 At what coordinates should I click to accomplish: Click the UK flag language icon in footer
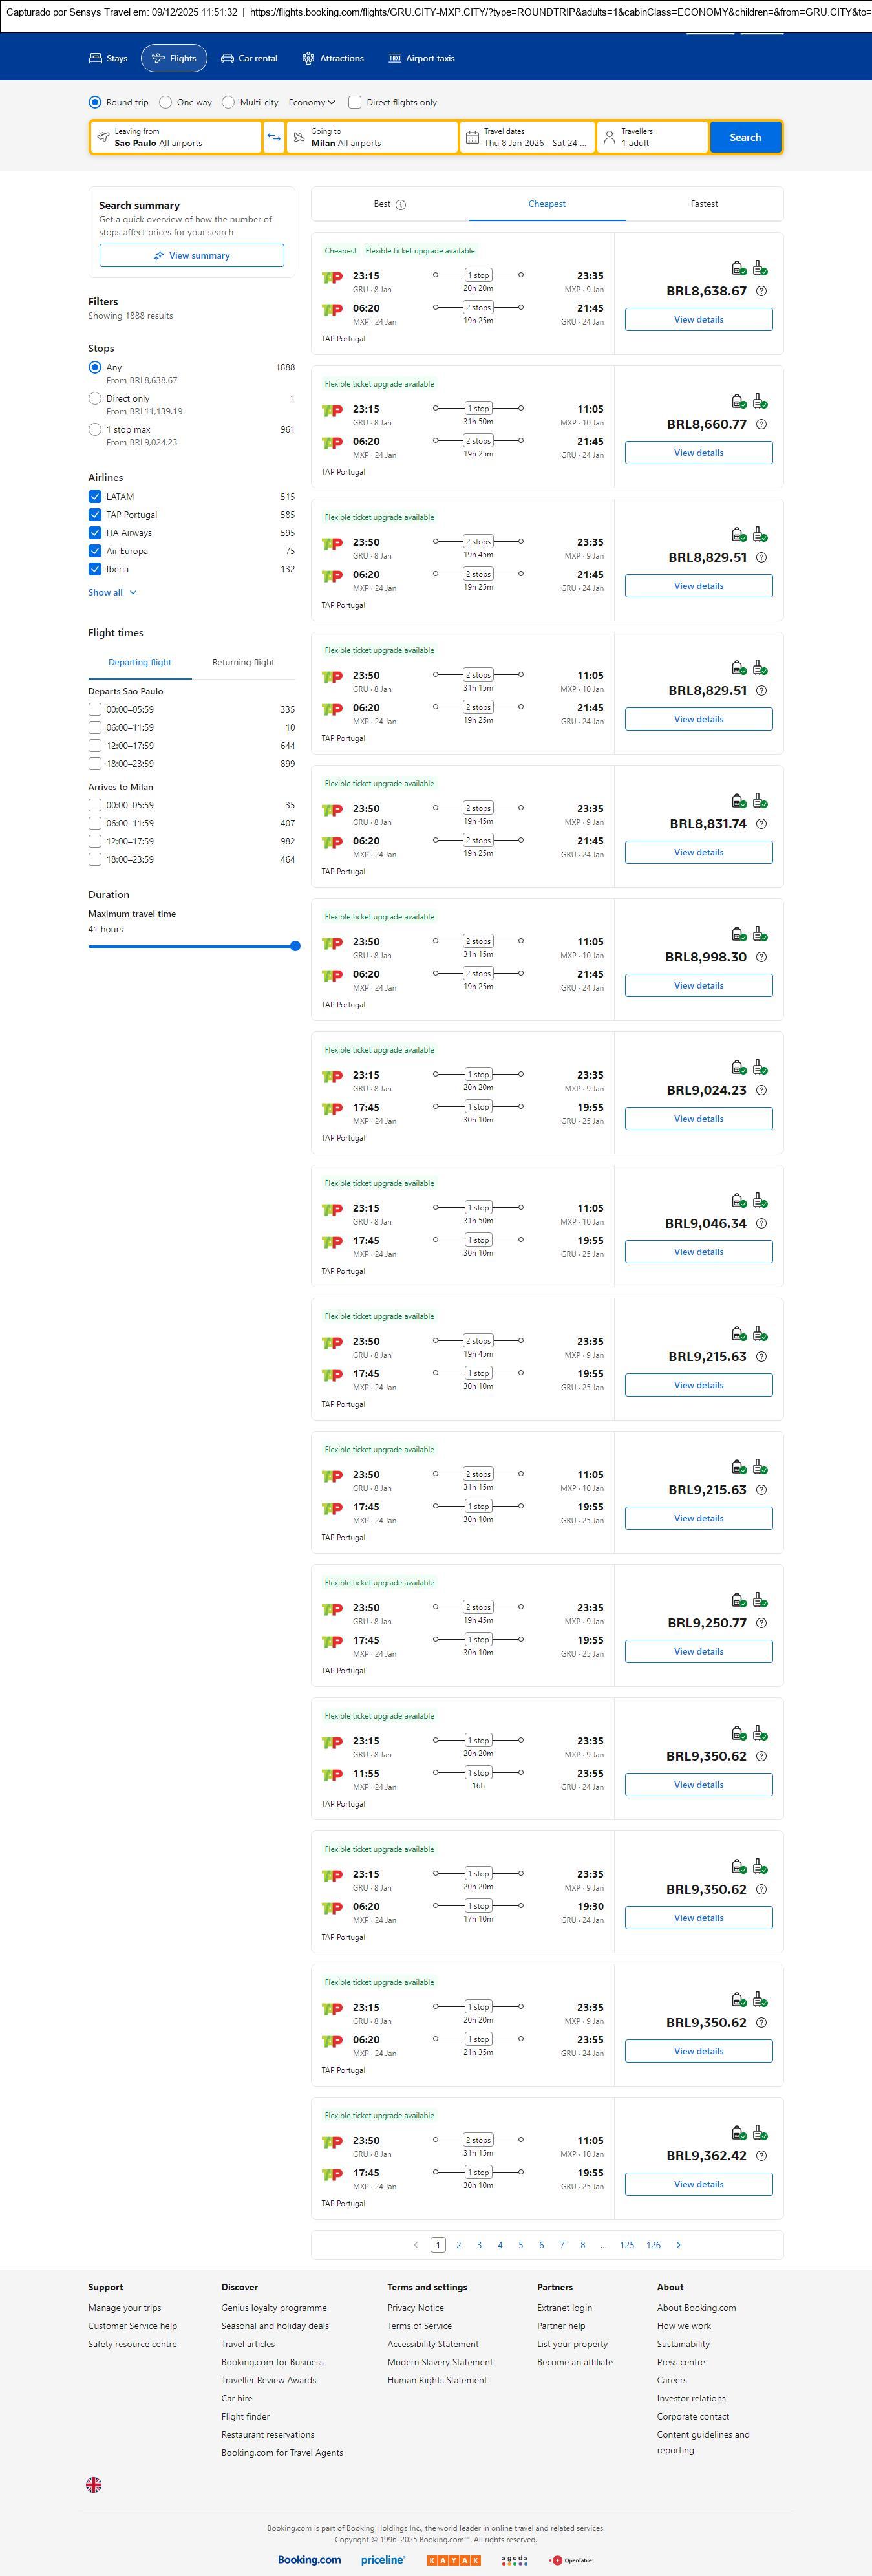point(94,2484)
